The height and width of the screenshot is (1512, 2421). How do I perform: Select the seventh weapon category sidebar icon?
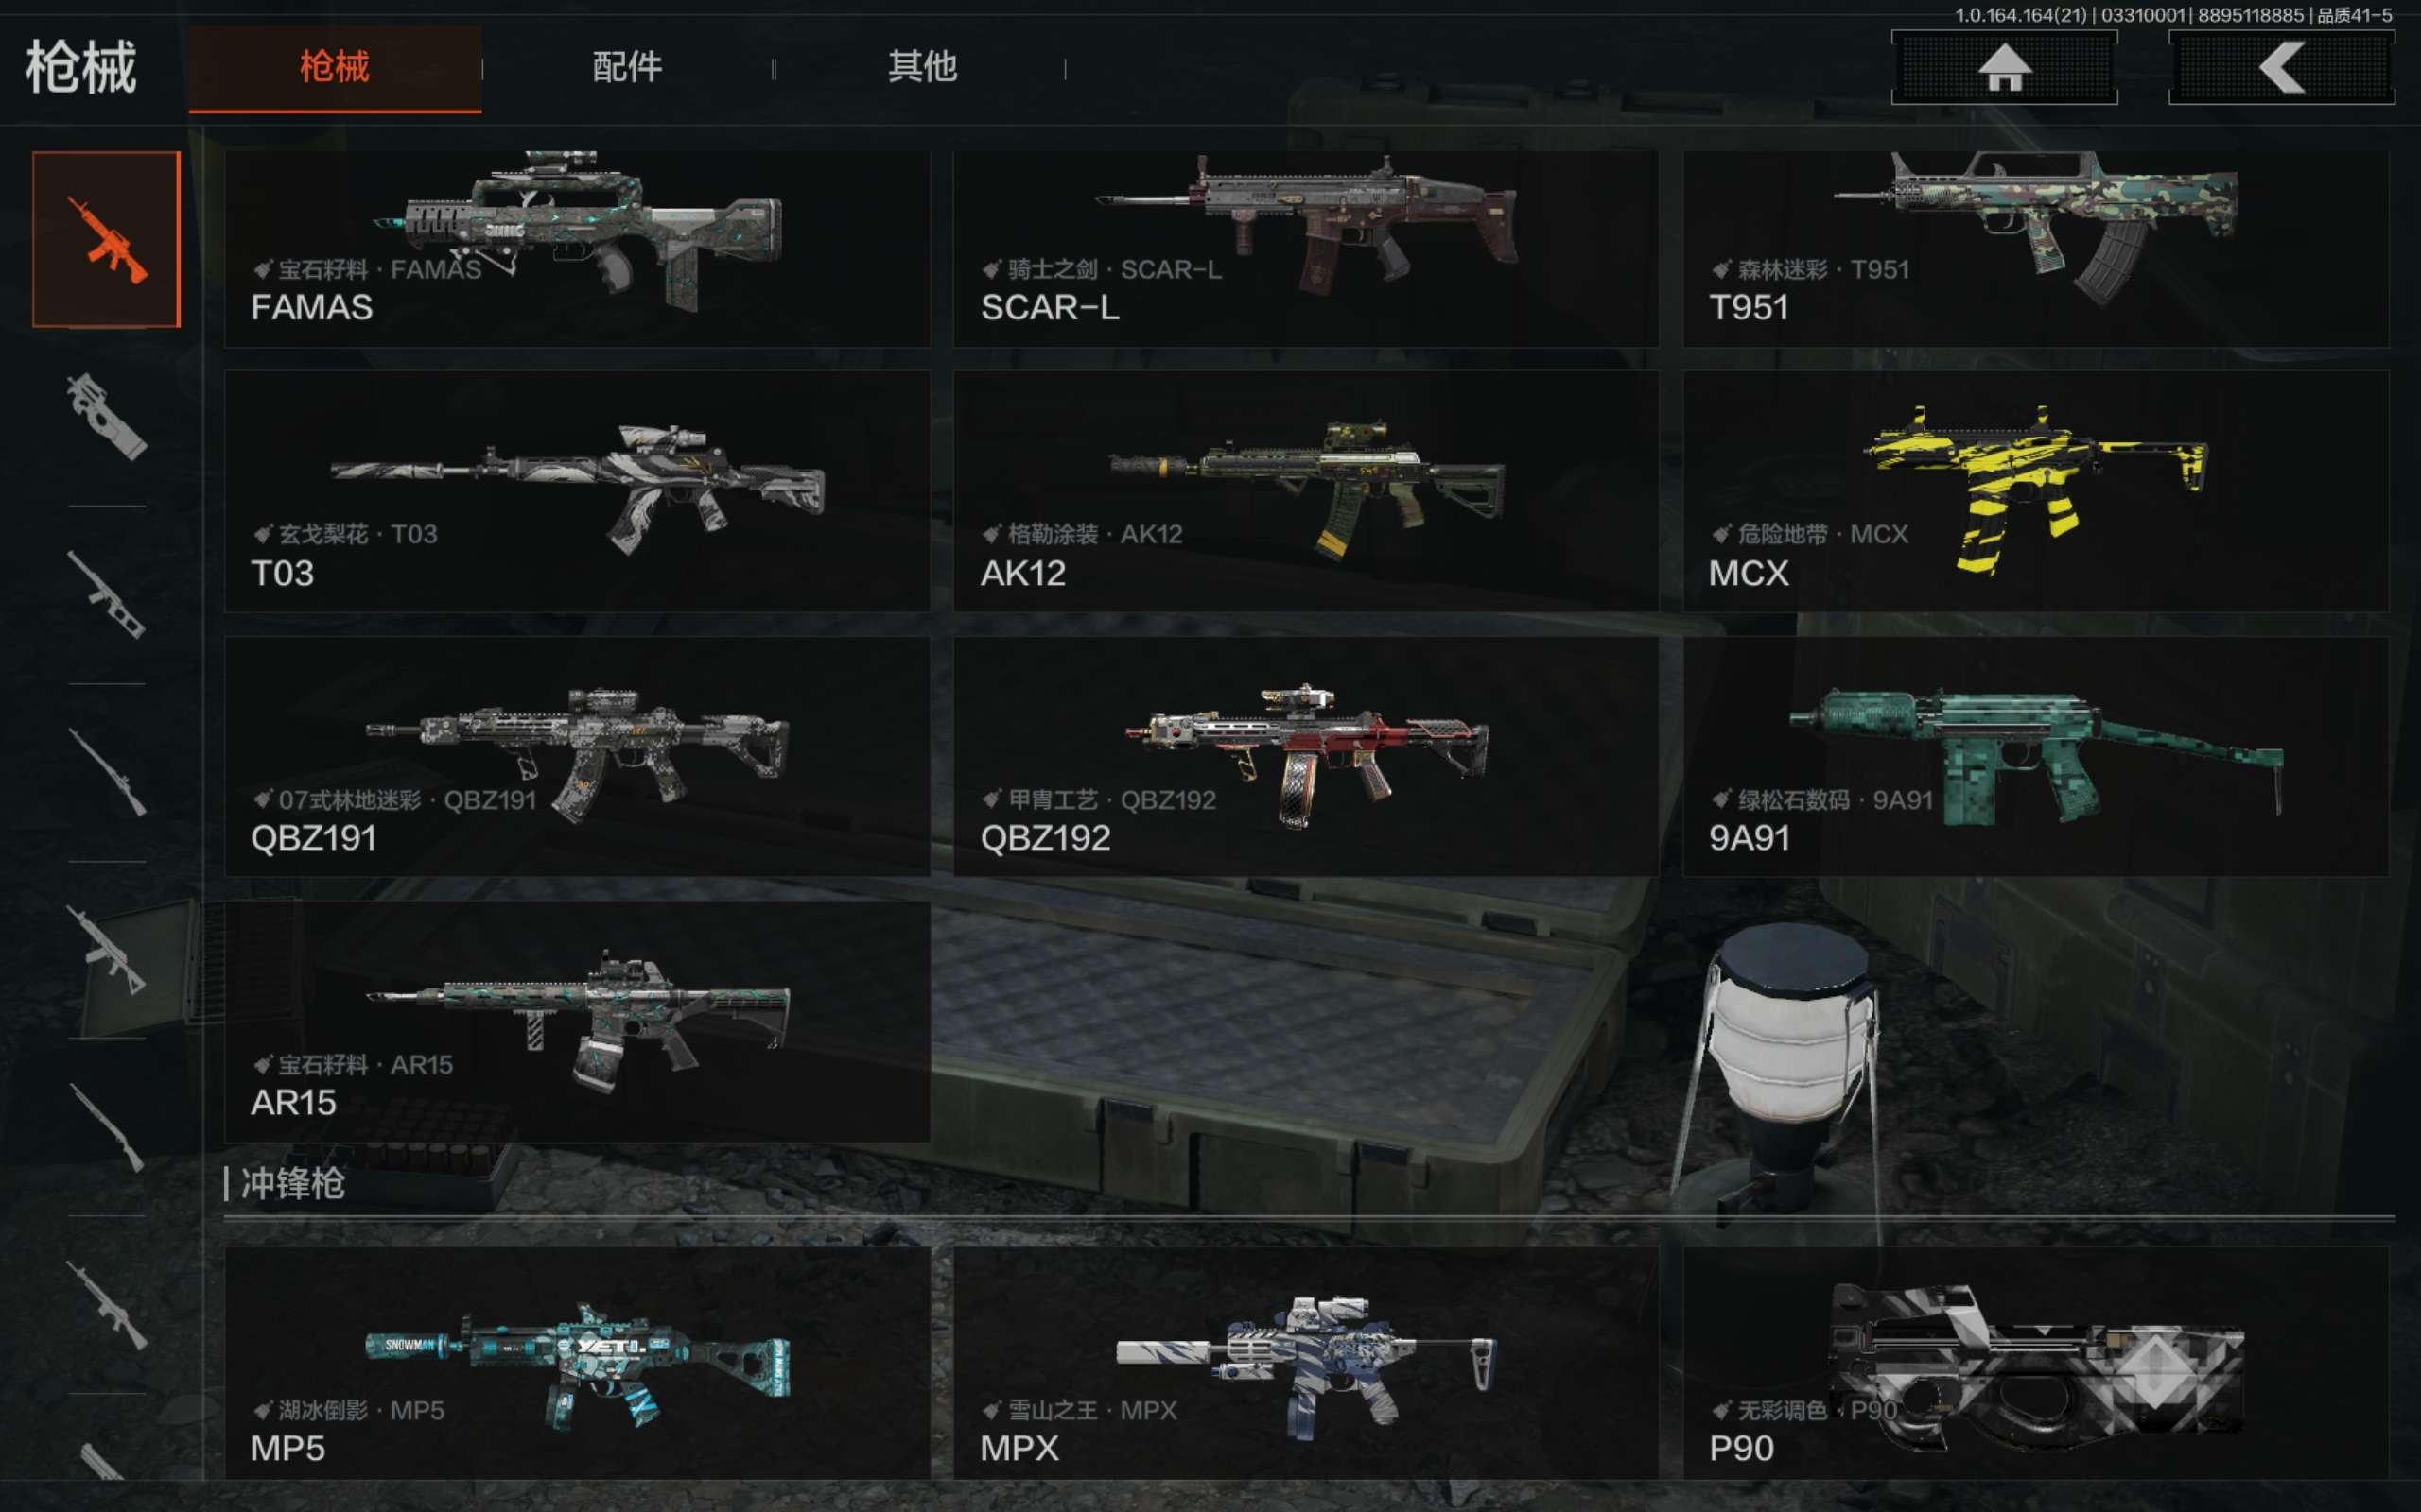(106, 1305)
